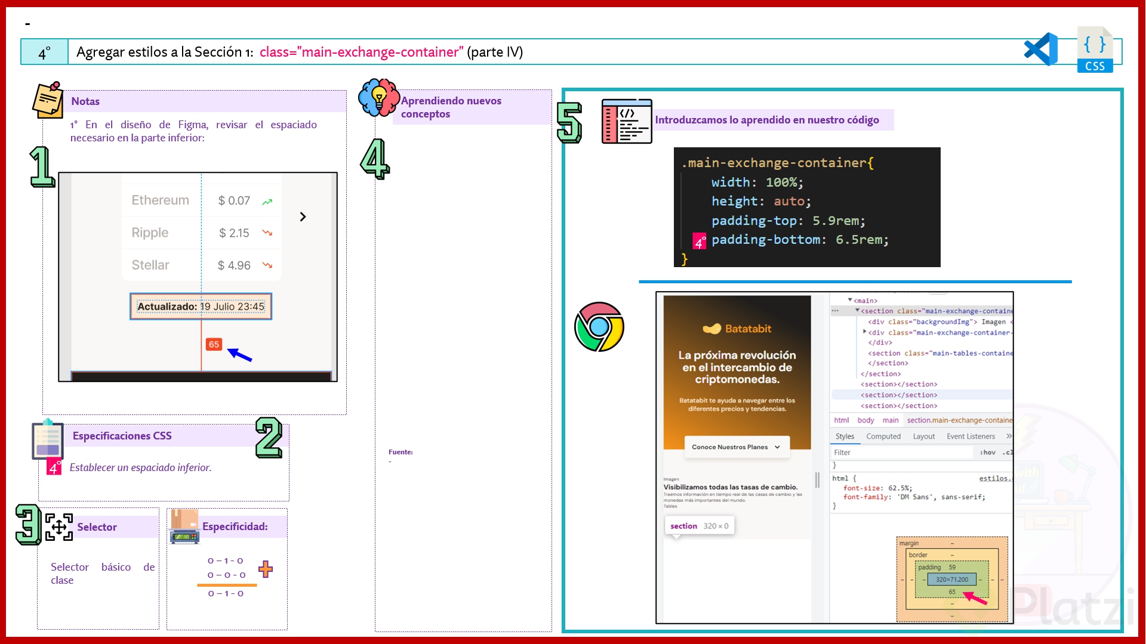The width and height of the screenshot is (1146, 644).
Task: Click the clipboard icon beside Especificaciones CSS
Action: pos(48,440)
